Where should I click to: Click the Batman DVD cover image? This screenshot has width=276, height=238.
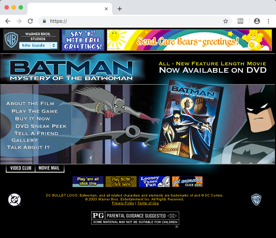(x=190, y=121)
